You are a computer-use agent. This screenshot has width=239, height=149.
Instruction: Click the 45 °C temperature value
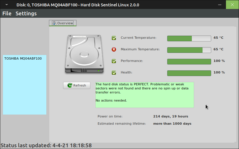pos(218,38)
